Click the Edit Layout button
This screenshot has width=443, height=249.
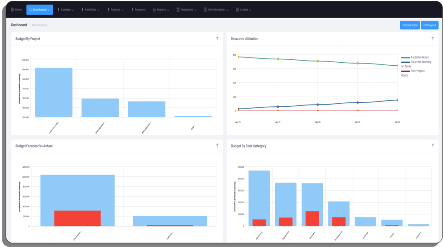pos(430,25)
